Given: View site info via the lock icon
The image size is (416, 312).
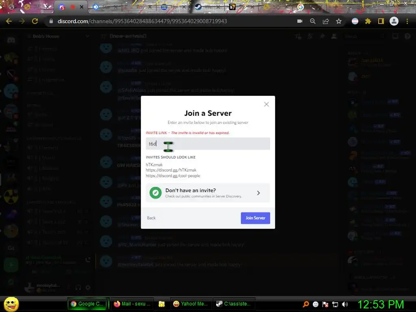Looking at the screenshot, I should pos(51,21).
